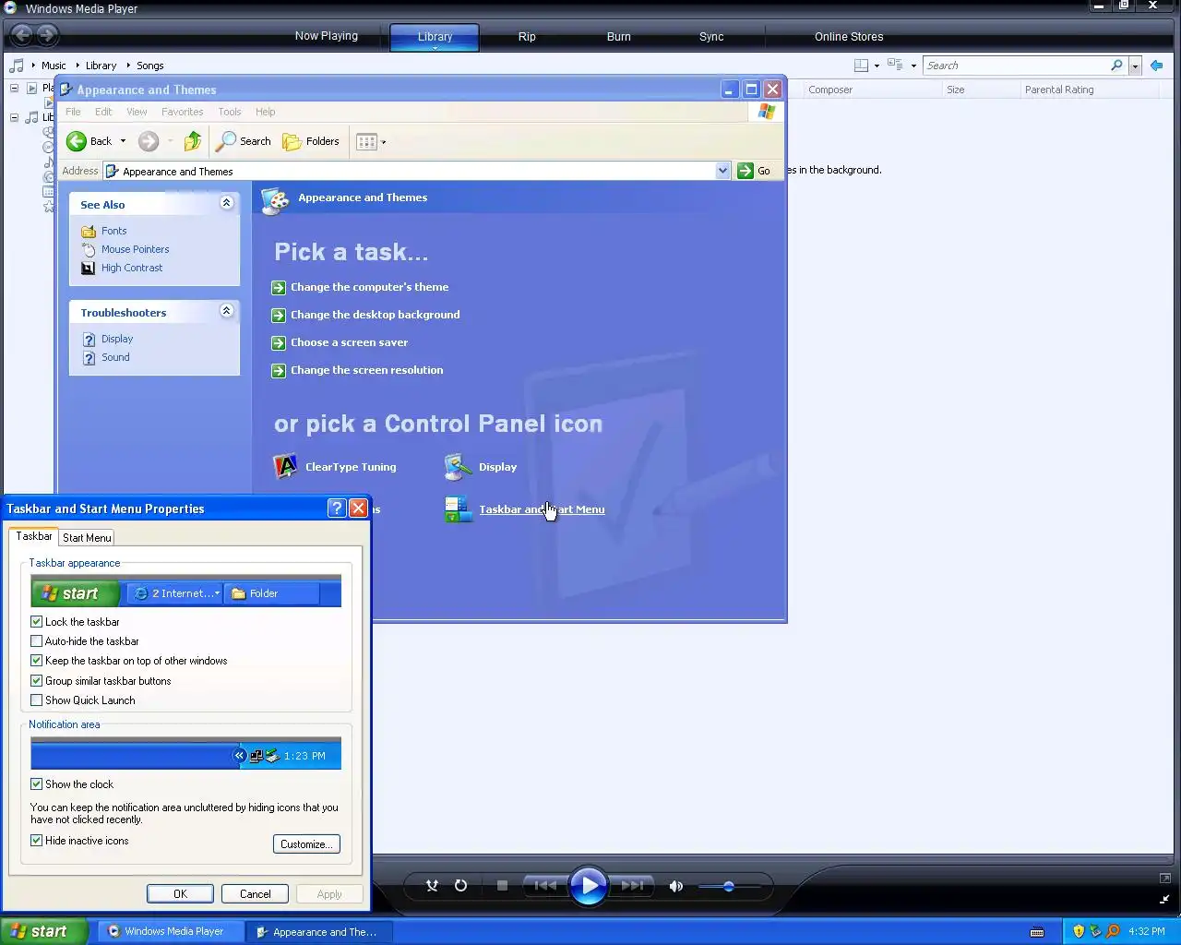The height and width of the screenshot is (945, 1181).
Task: Toggle Group similar taskbar buttons
Action: (37, 681)
